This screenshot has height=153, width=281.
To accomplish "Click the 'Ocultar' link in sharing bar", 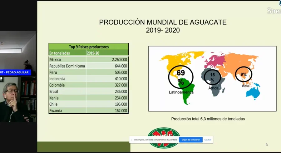I will 208,140.
